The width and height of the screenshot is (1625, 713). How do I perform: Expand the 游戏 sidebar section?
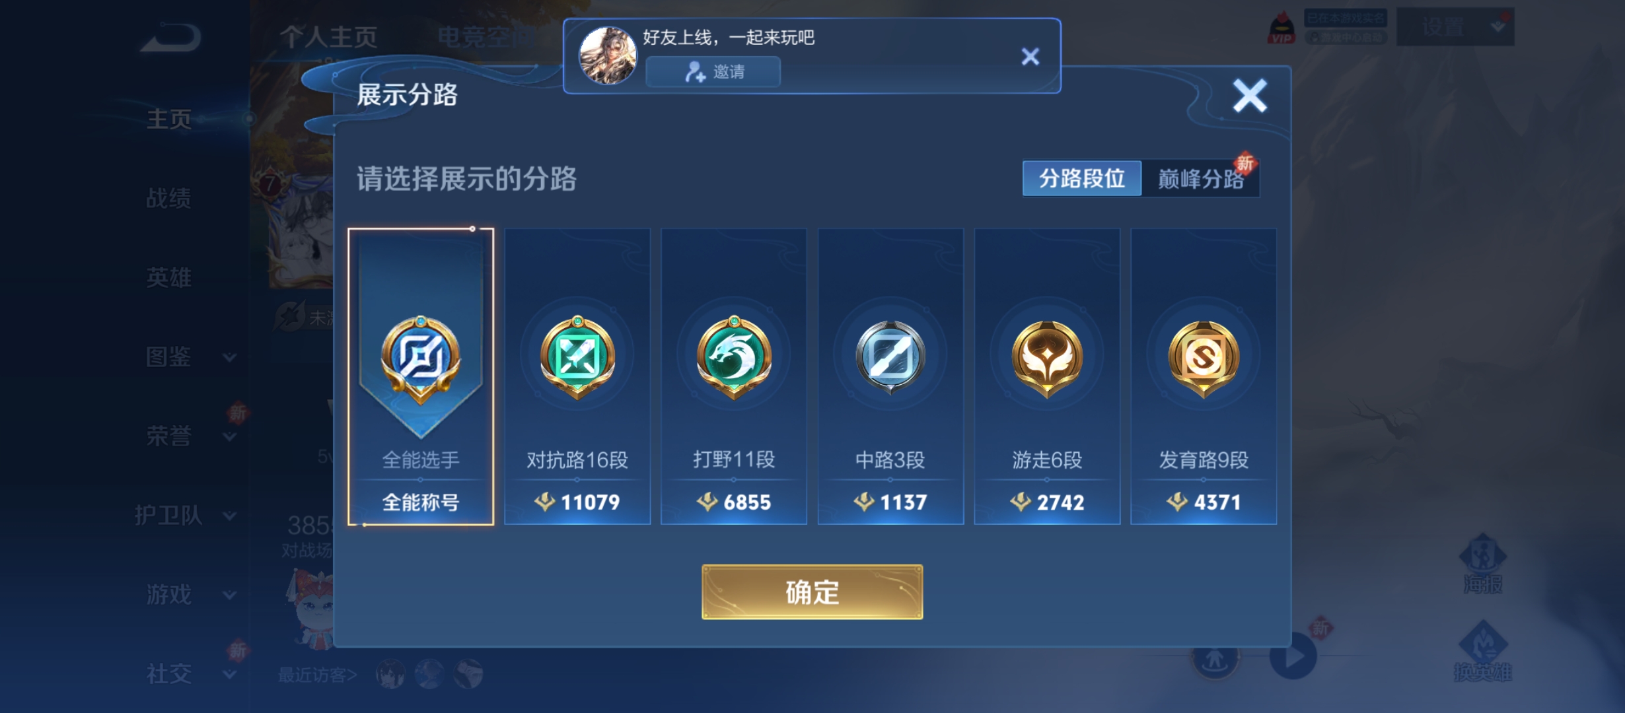coord(229,595)
